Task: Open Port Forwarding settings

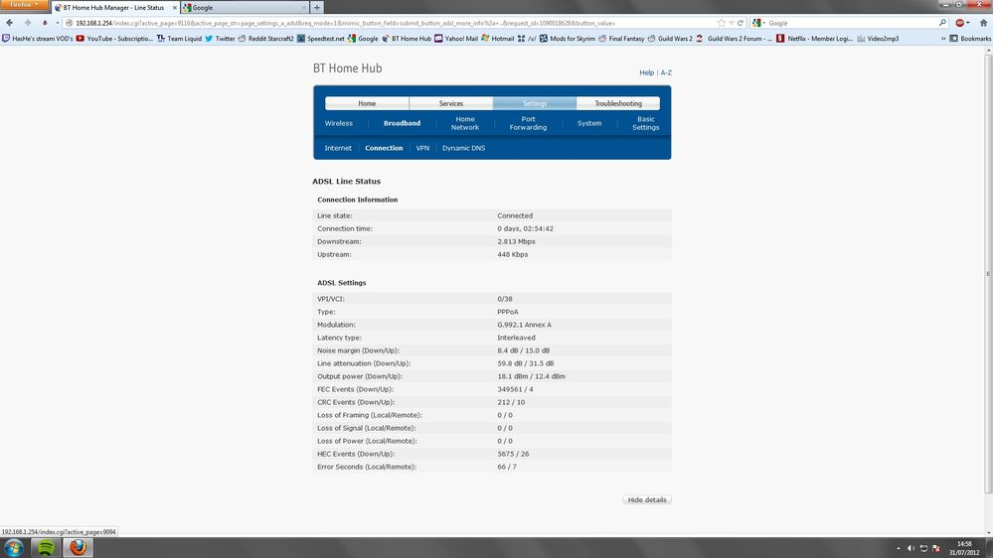Action: click(528, 123)
